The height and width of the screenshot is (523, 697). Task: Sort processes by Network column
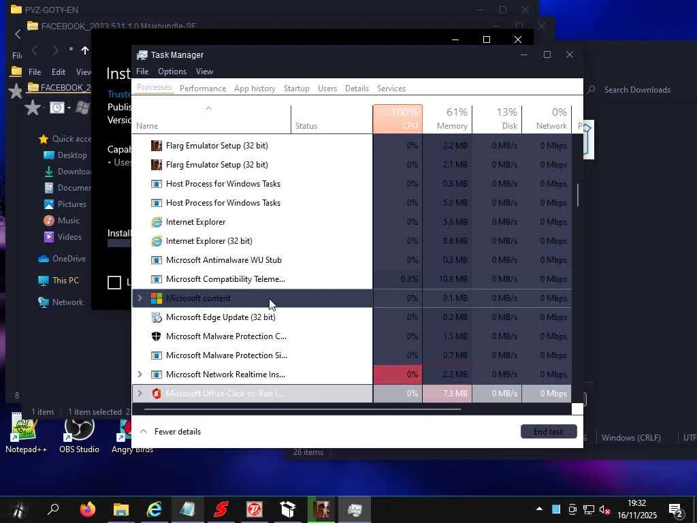pos(547,118)
